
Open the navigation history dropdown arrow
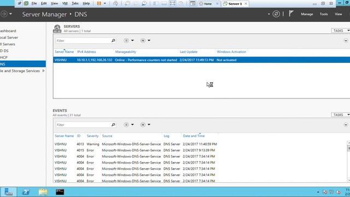[x=10, y=14]
